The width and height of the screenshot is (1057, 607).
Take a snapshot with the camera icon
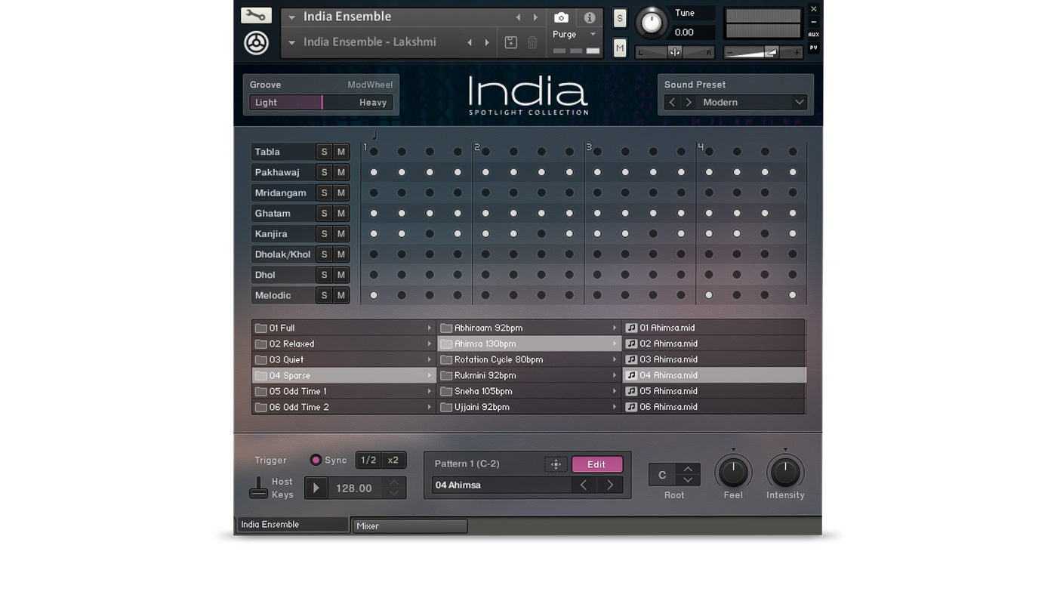pos(561,17)
